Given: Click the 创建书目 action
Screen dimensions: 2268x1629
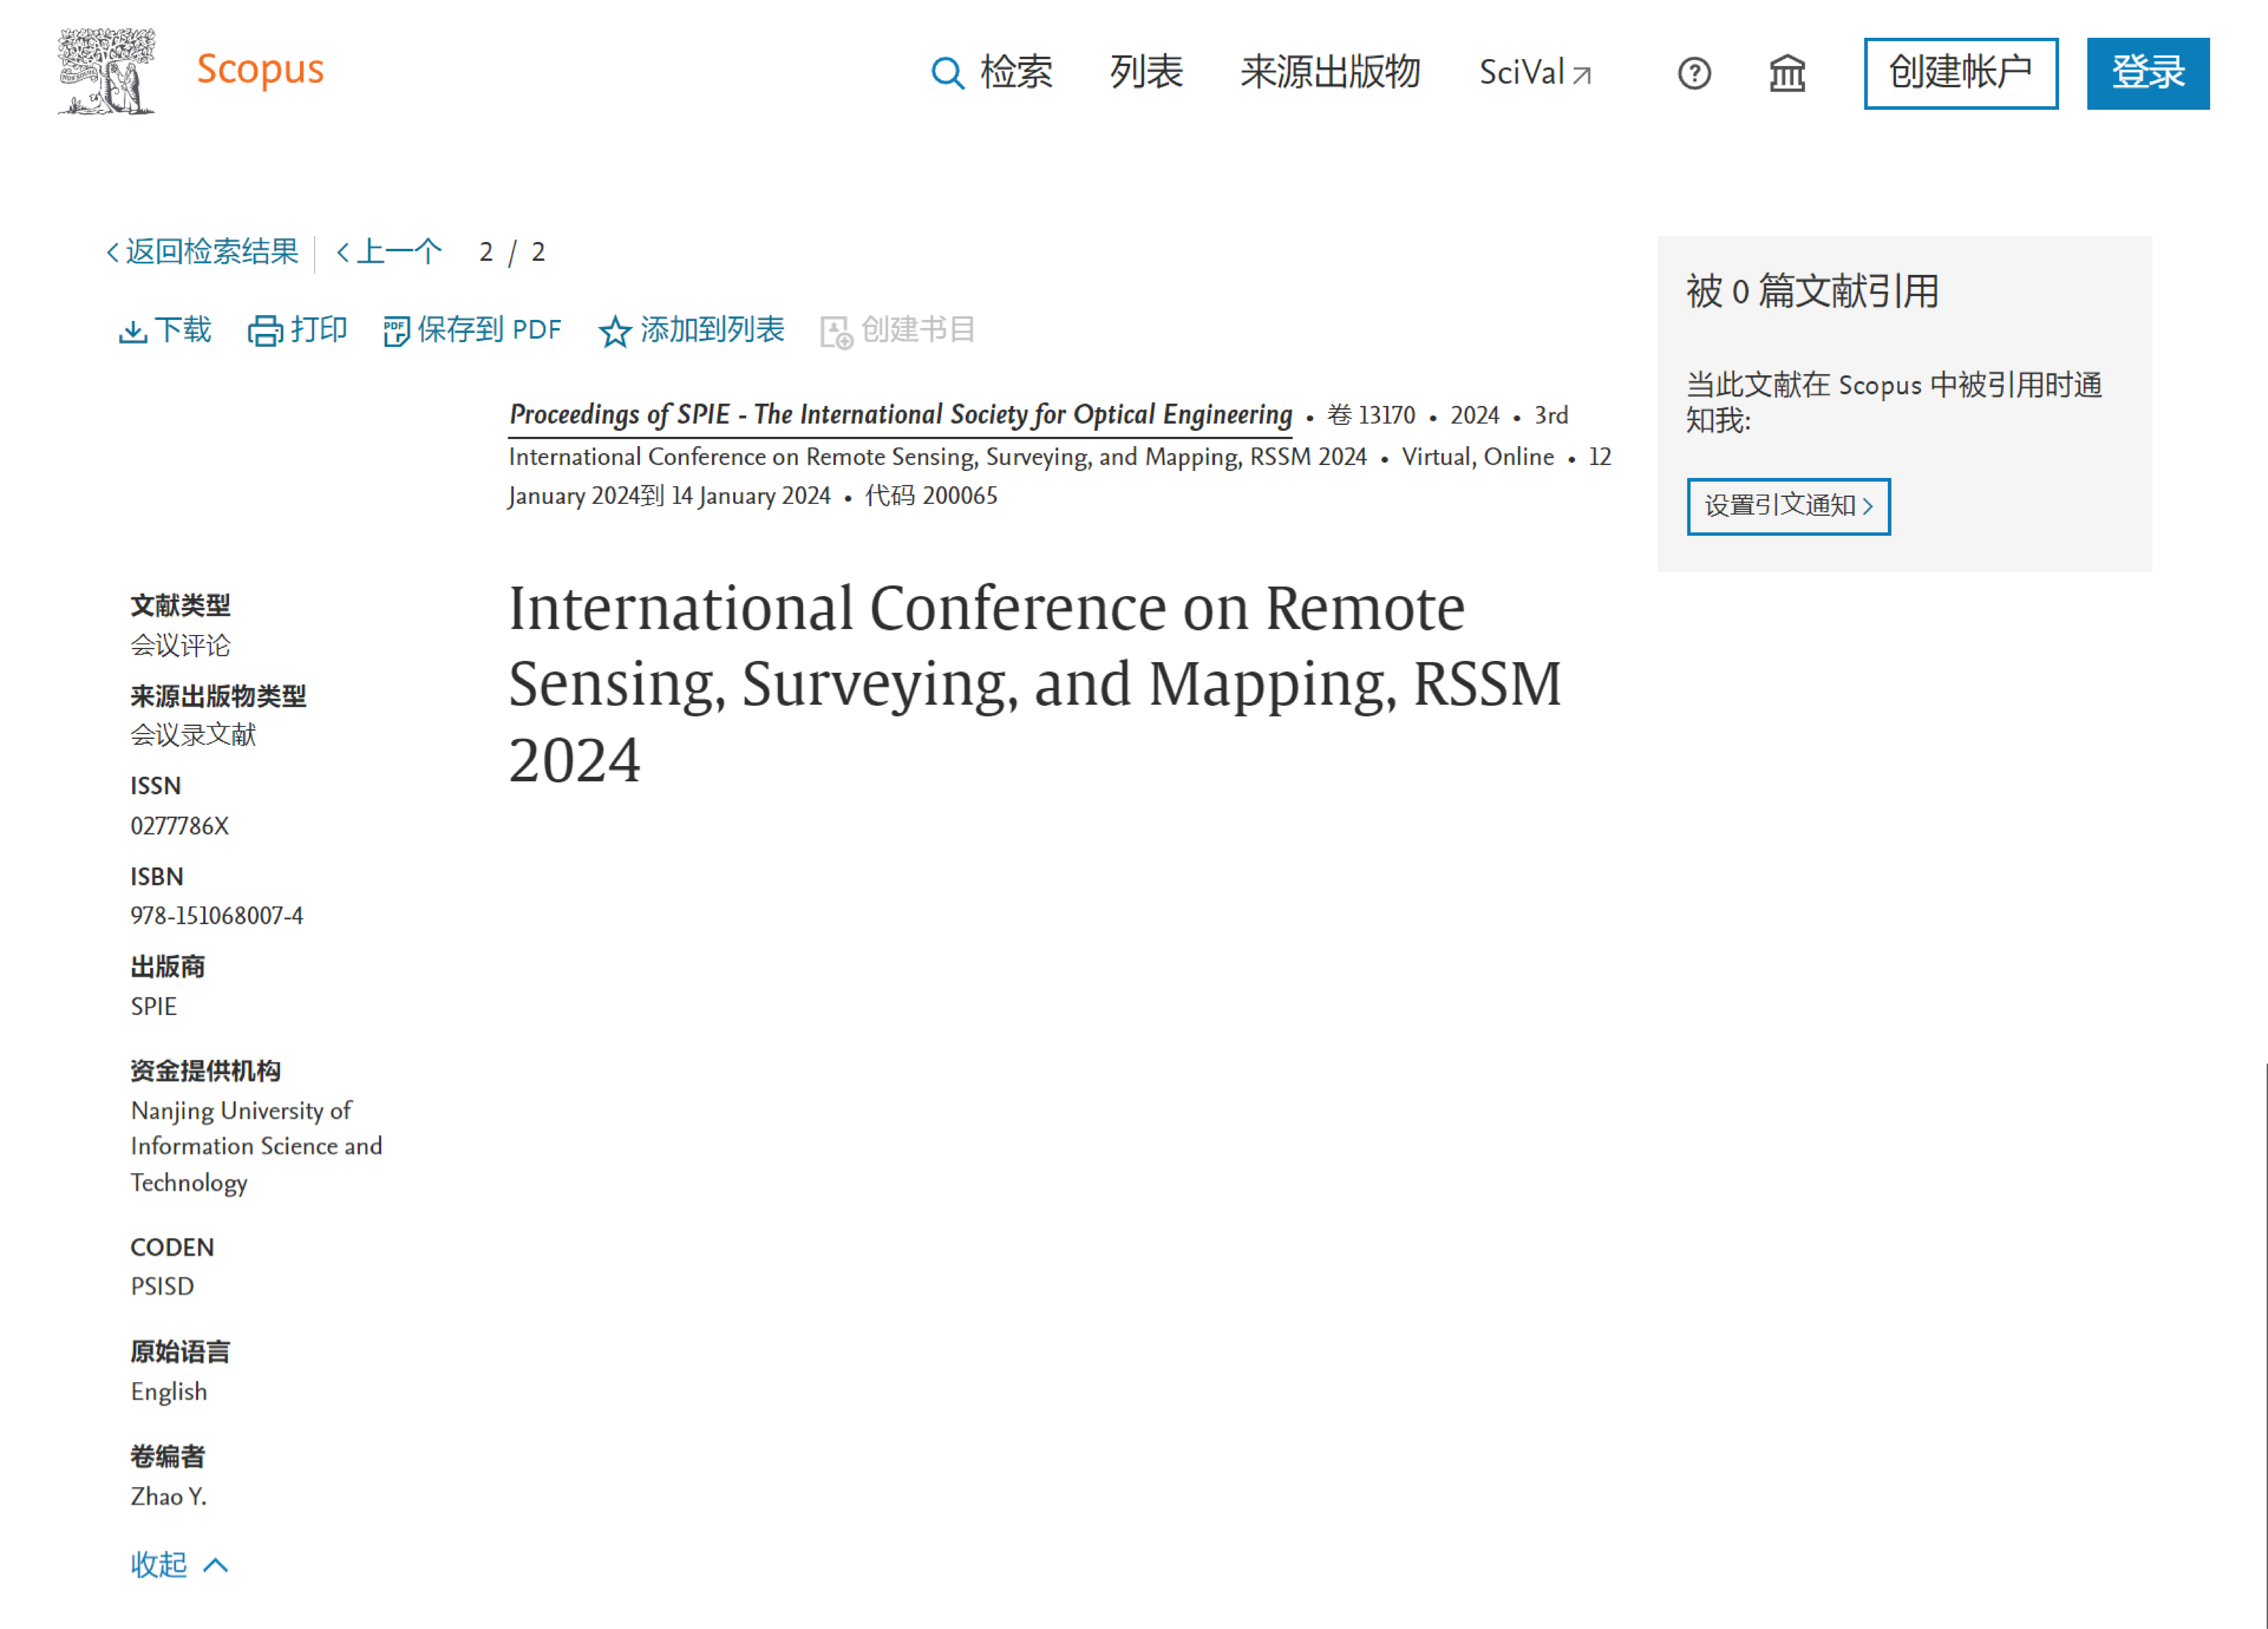Looking at the screenshot, I should click(897, 330).
